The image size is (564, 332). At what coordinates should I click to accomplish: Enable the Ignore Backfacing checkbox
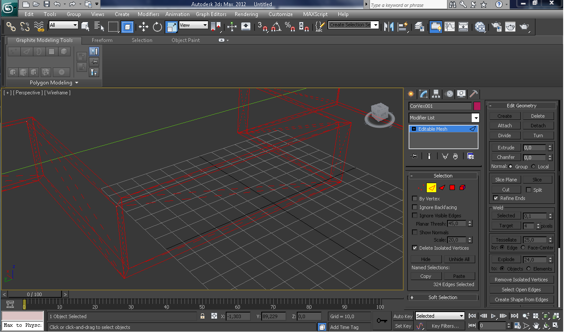pyautogui.click(x=415, y=207)
